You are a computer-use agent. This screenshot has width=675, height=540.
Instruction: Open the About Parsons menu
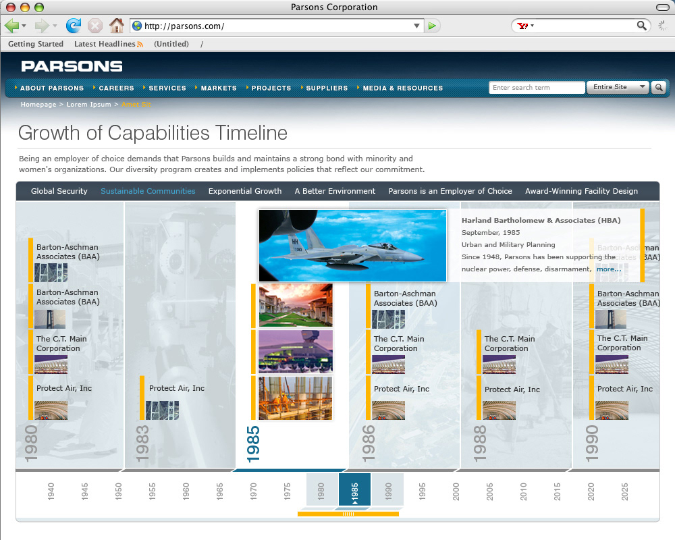52,88
